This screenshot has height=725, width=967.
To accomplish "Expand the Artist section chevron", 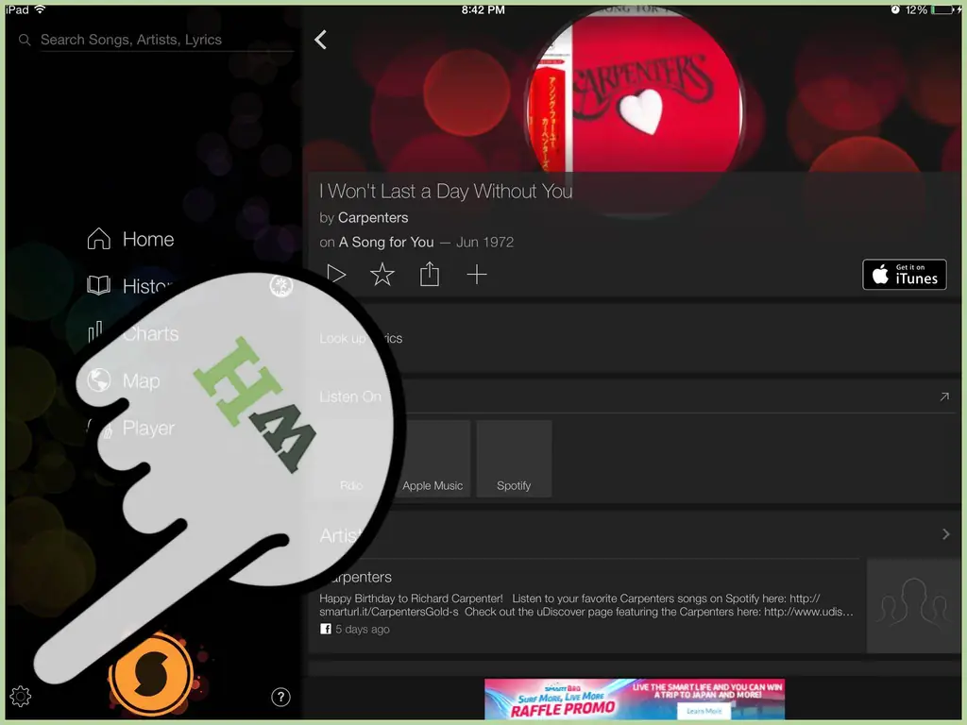I will pos(946,534).
